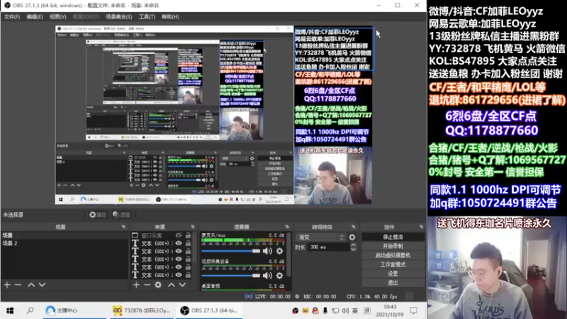Click the 麦克风/Aux volume slider handle

point(256,251)
